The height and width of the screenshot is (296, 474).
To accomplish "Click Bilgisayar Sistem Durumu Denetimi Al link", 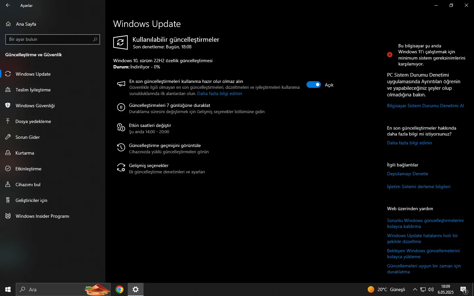I will 425,106.
